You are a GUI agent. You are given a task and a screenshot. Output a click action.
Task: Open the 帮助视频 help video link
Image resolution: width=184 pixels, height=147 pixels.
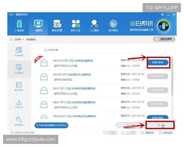(166, 133)
